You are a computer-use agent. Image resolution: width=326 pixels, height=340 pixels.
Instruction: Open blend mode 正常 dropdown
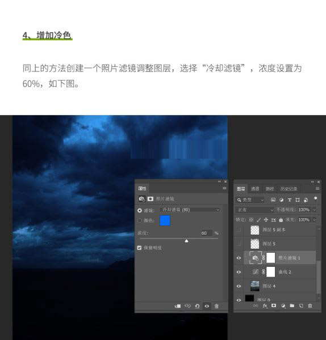(254, 210)
